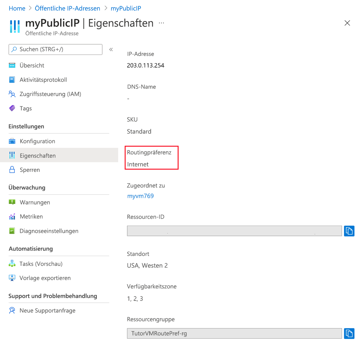
Task: Select the Aktivitätsprotokoll log icon
Action: coord(12,80)
